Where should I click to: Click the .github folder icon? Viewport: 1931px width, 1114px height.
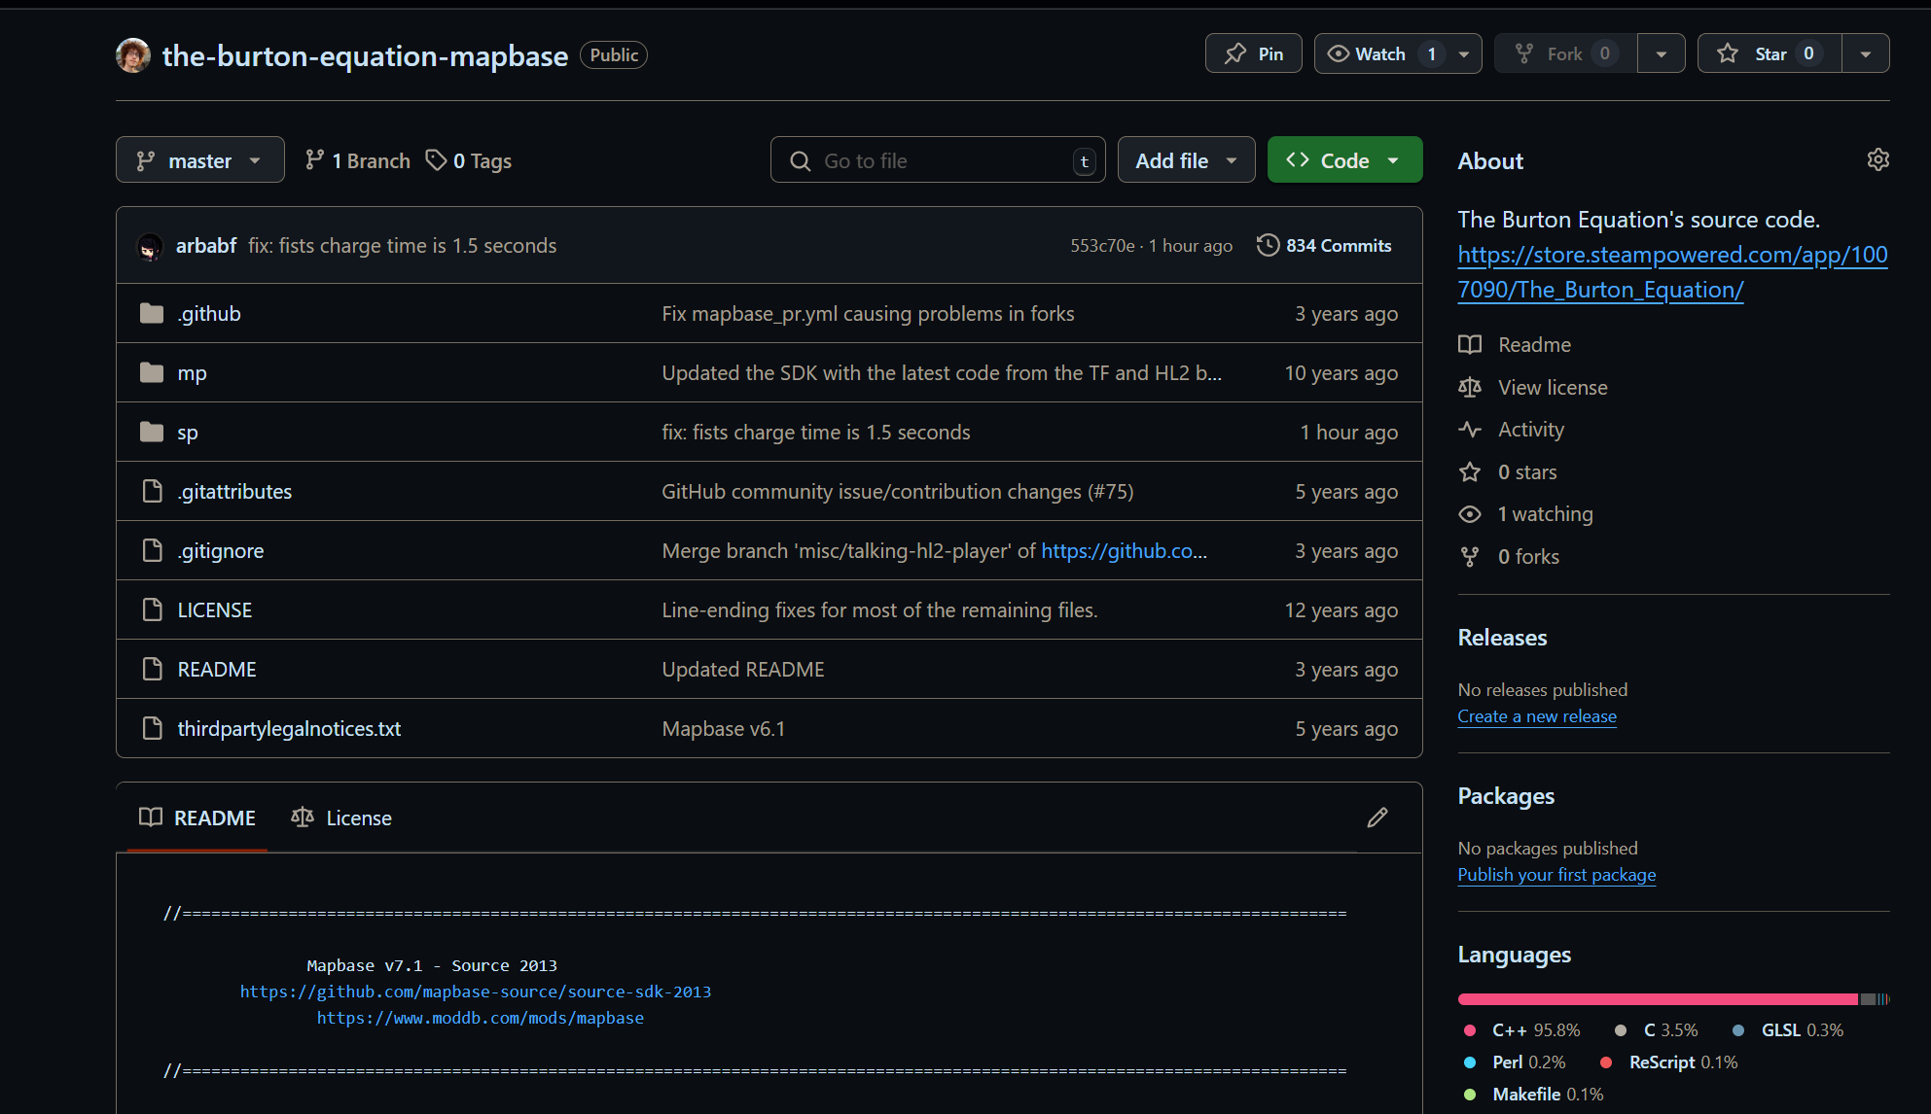(x=152, y=313)
